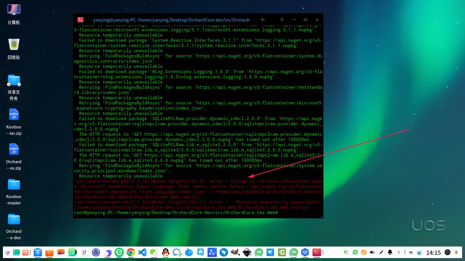Open the calendar showing 27
The image size is (465, 261).
pos(84,253)
